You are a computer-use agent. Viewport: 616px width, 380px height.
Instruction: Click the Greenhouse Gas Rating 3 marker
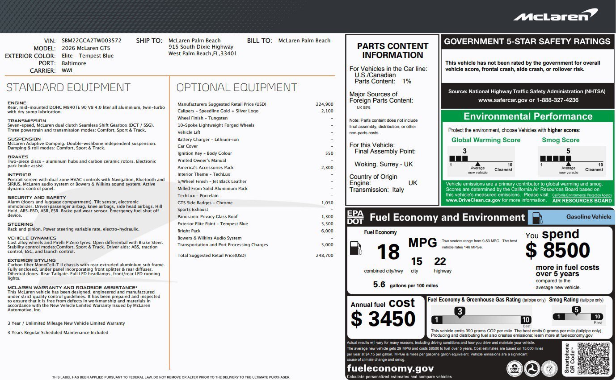click(460, 312)
